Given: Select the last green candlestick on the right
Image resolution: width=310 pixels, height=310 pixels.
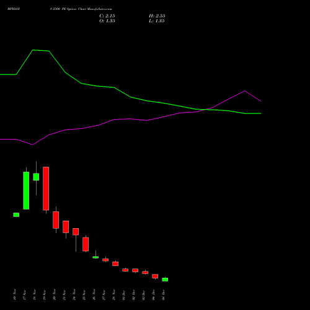Looking at the screenshot, I should pyautogui.click(x=165, y=280).
